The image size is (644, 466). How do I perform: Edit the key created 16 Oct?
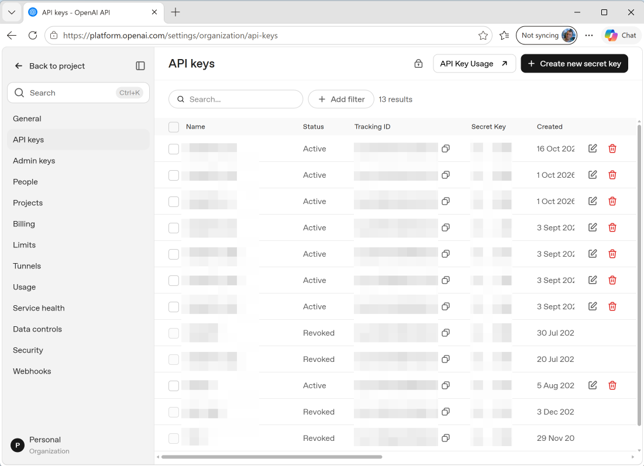point(593,149)
